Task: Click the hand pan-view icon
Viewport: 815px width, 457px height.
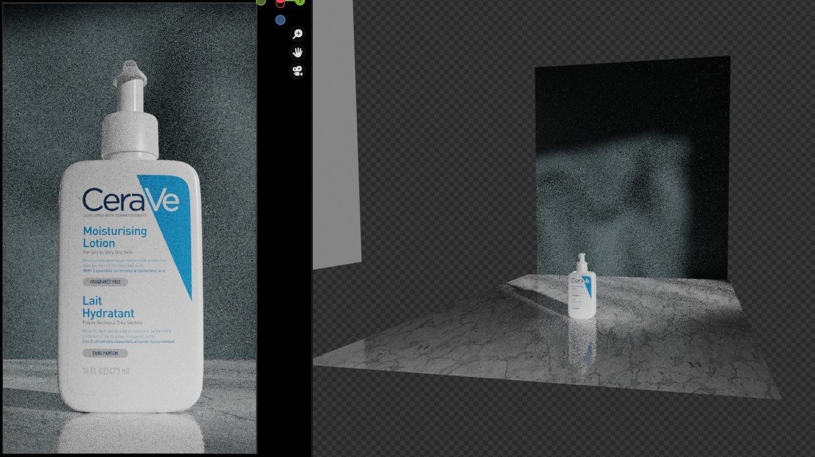Action: click(x=298, y=52)
